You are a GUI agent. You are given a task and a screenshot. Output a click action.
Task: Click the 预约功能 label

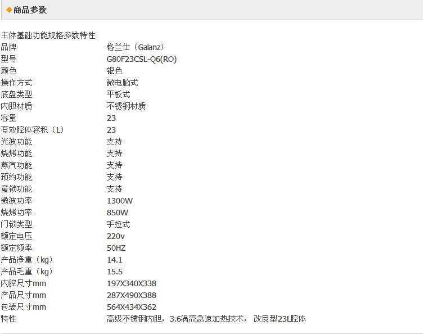(x=16, y=177)
